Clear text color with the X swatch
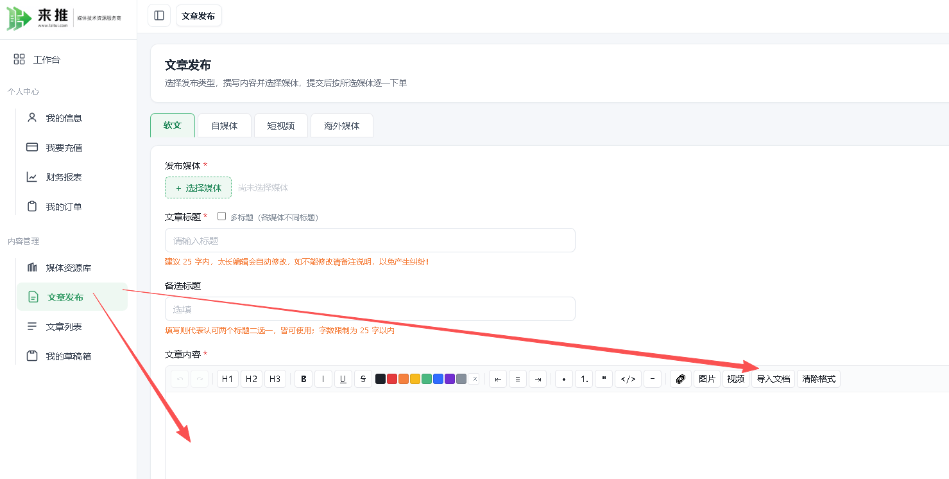 (x=474, y=379)
